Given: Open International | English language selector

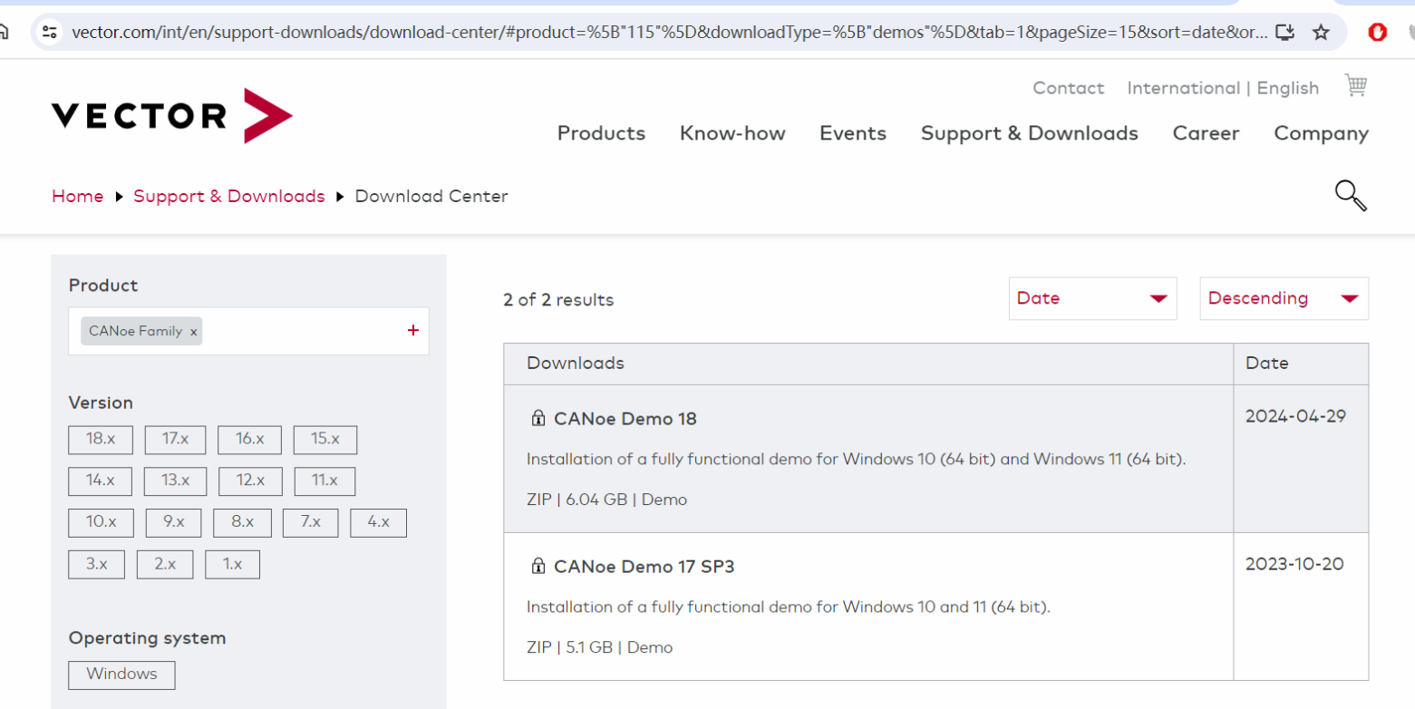Looking at the screenshot, I should pyautogui.click(x=1223, y=88).
